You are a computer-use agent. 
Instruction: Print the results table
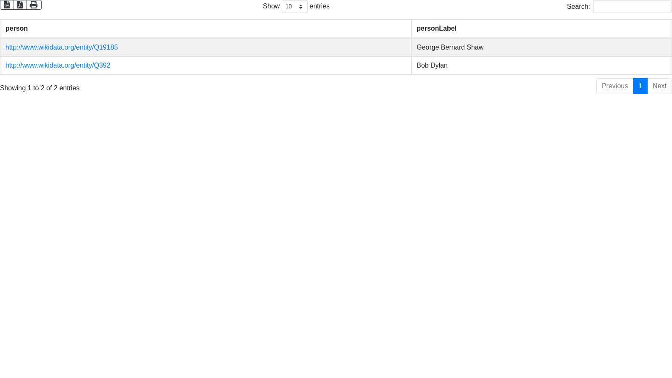click(34, 5)
